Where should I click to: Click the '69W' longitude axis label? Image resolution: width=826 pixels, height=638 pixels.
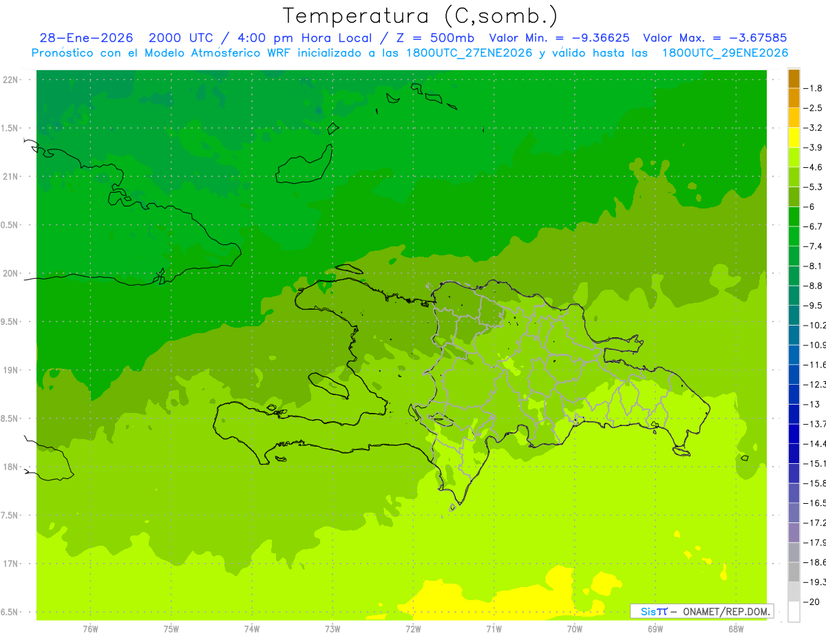point(655,628)
